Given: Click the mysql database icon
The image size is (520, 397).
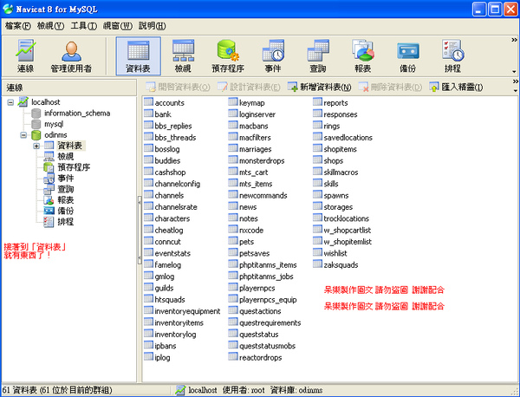Looking at the screenshot, I should 36,124.
